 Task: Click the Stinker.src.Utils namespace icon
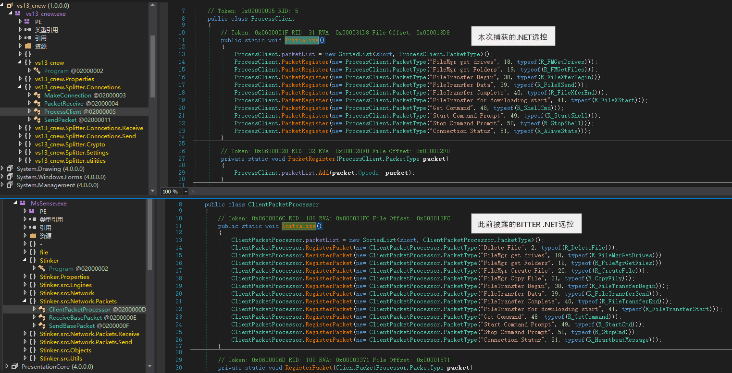coord(33,358)
